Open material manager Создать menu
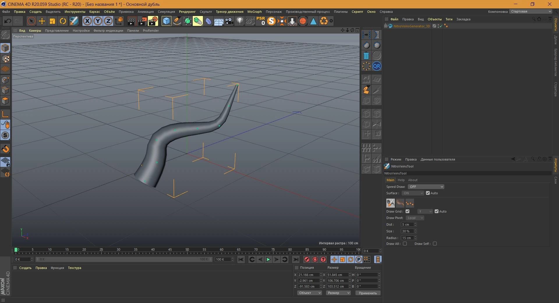Image resolution: width=559 pixels, height=303 pixels. (25, 268)
